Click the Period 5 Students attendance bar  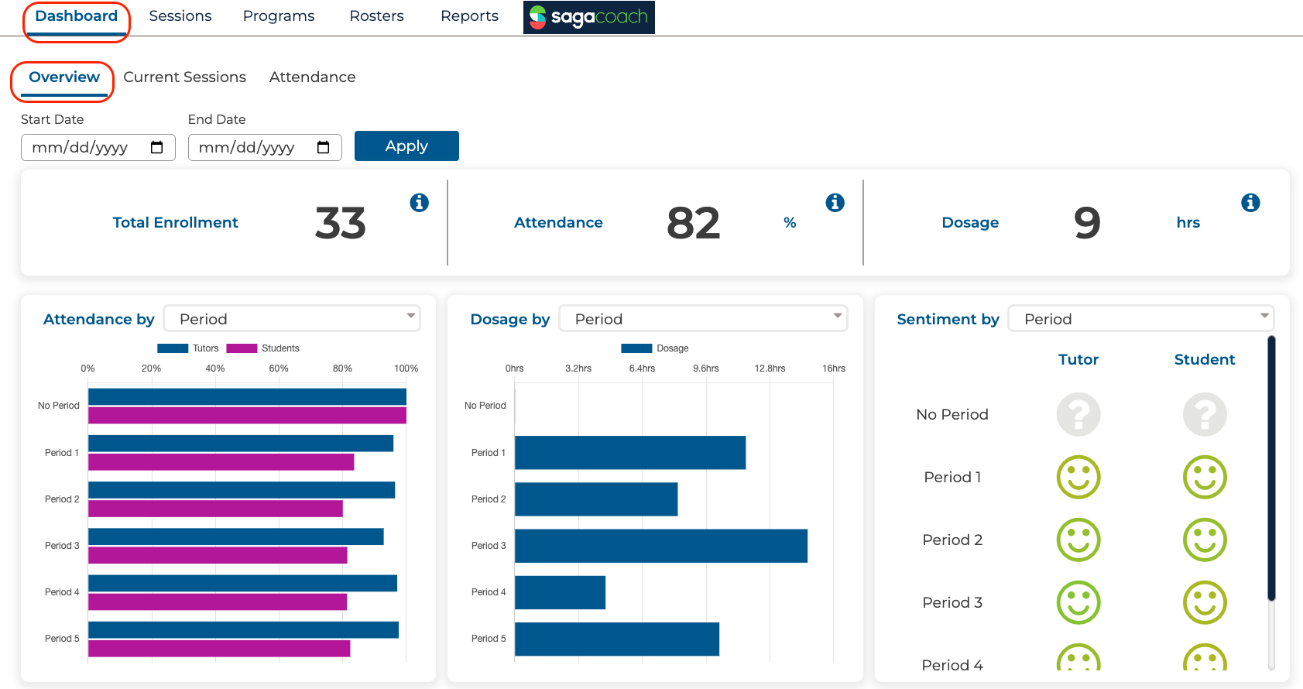(x=219, y=649)
